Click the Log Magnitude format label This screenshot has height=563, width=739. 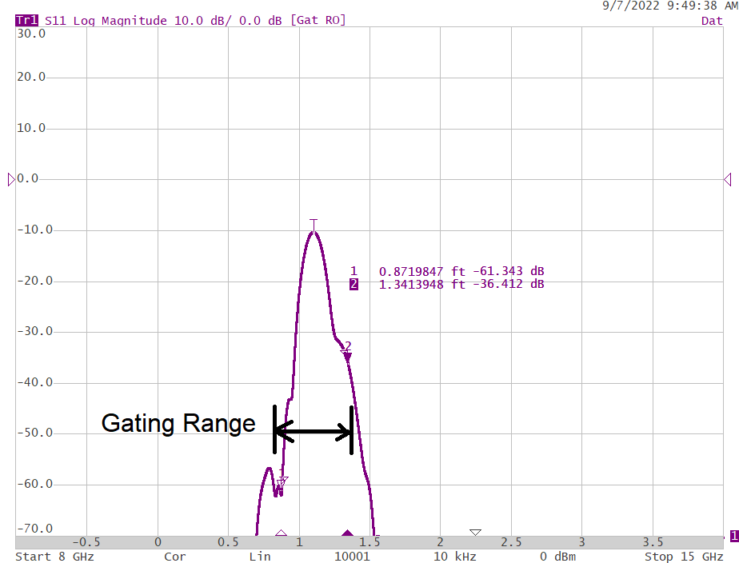(120, 21)
